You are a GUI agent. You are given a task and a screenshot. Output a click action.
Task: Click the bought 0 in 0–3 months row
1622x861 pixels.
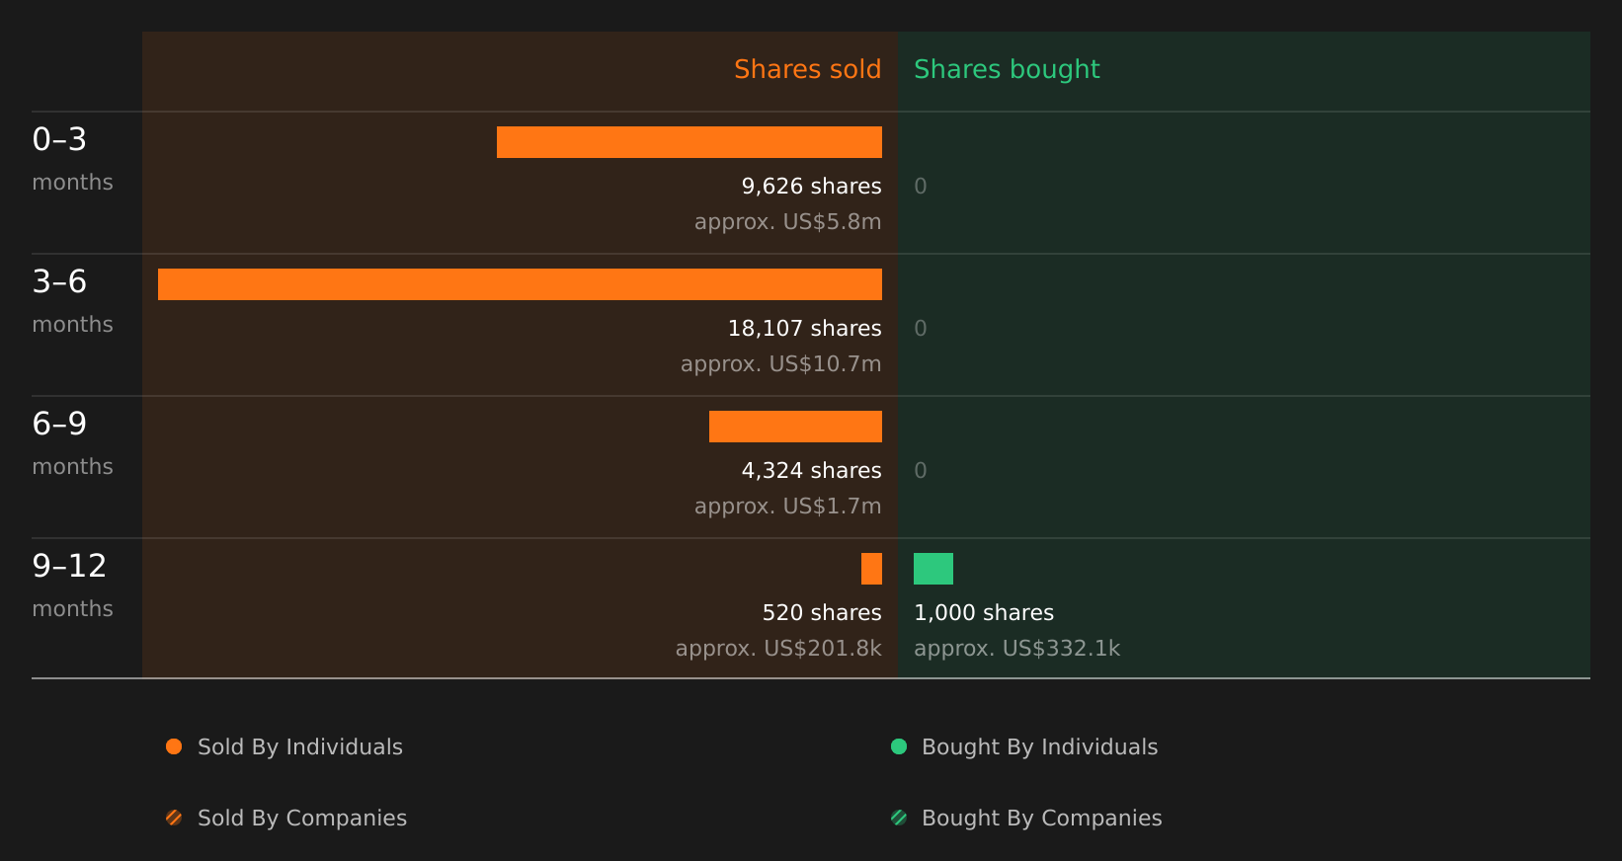pyautogui.click(x=921, y=187)
